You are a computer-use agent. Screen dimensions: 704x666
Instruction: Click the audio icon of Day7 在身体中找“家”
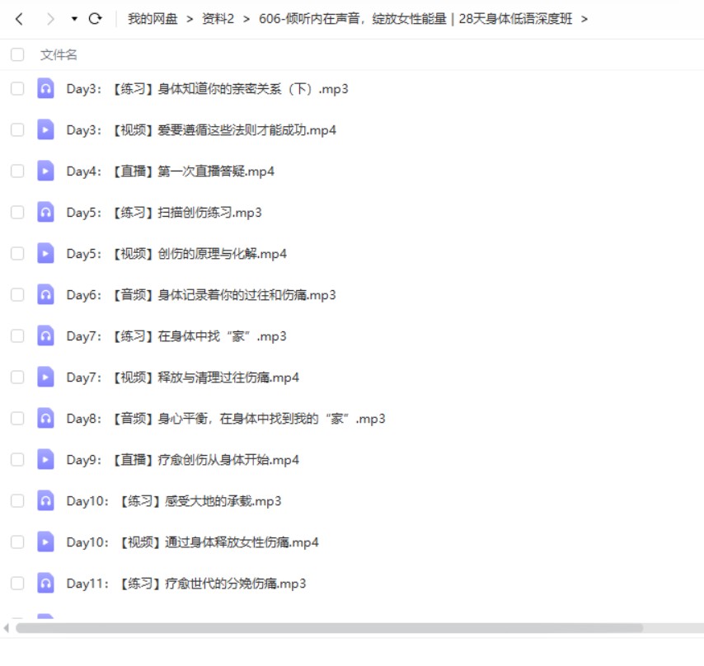coord(45,336)
